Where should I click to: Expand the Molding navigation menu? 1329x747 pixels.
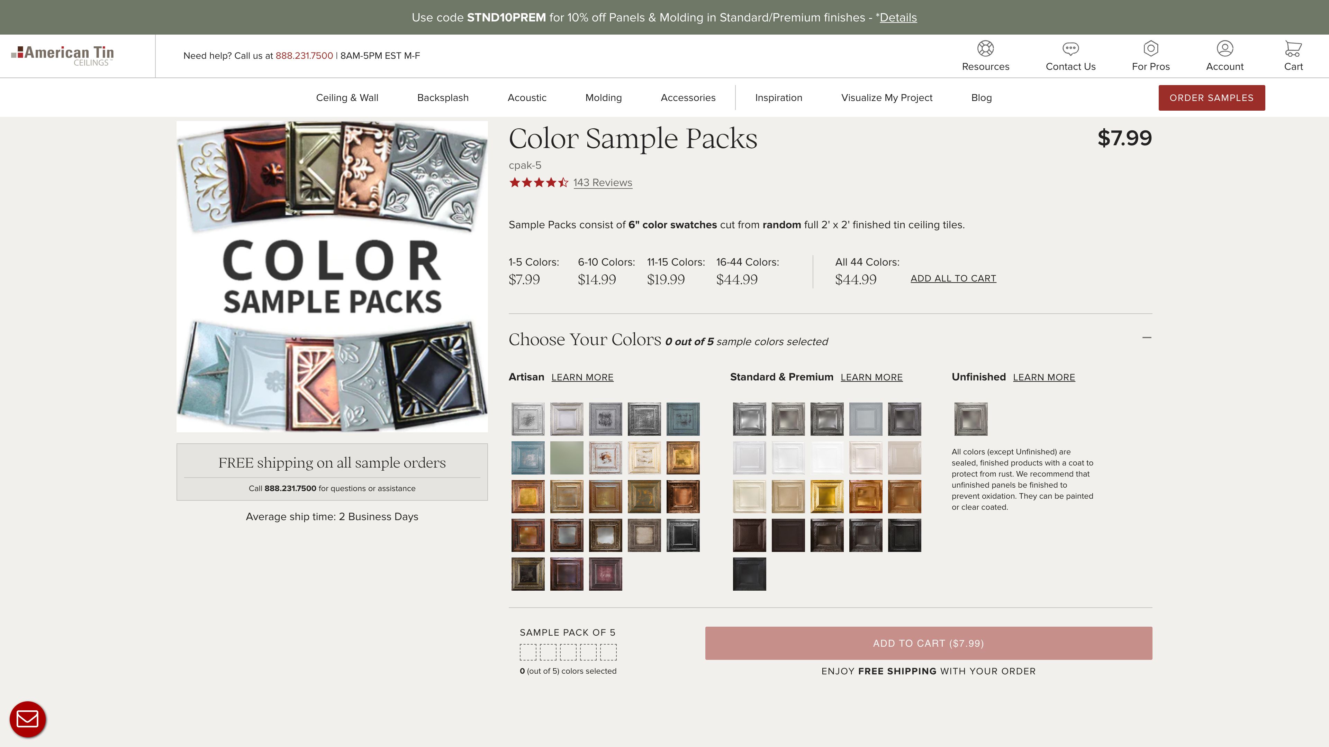pos(603,98)
